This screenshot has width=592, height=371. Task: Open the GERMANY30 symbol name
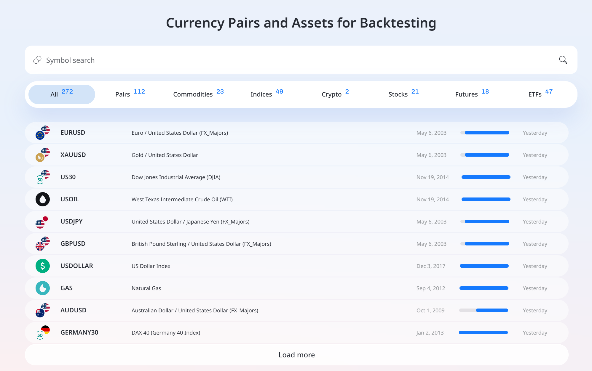[79, 333]
